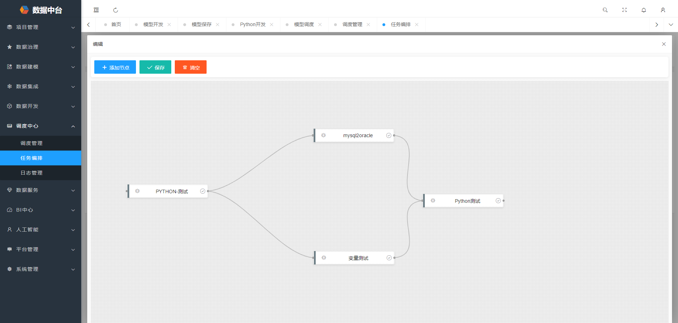Screen dimensions: 678x323
Task: Click the green 保存 button
Action: click(x=155, y=67)
